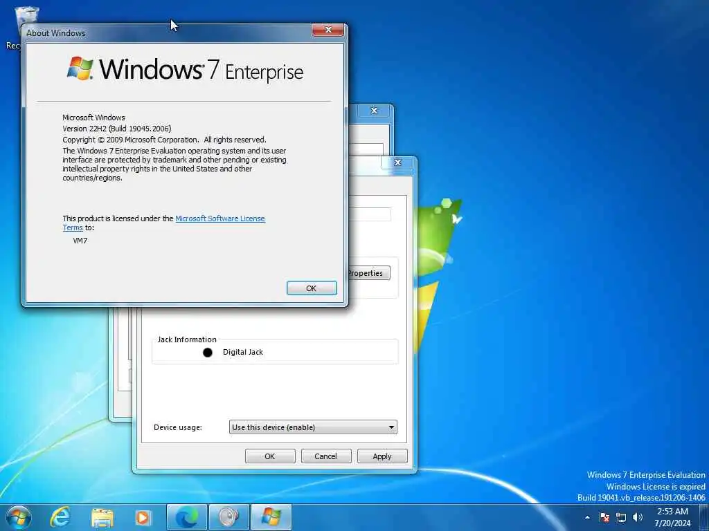Click the Digital Jack black dot indicator
The width and height of the screenshot is (709, 531).
click(x=208, y=353)
